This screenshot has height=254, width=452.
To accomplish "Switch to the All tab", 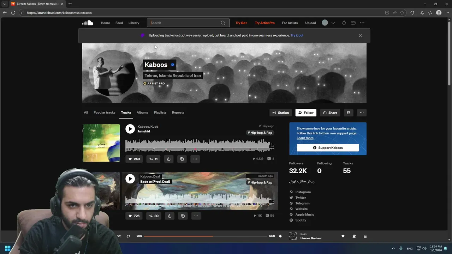I will coord(86,113).
